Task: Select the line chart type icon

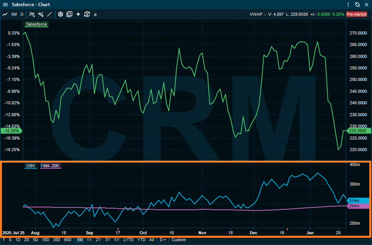Action: (5, 14)
